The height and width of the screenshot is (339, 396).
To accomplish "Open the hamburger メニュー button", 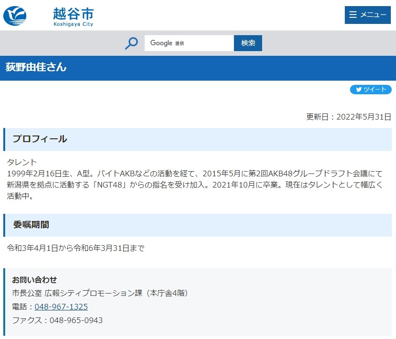I will (x=367, y=15).
